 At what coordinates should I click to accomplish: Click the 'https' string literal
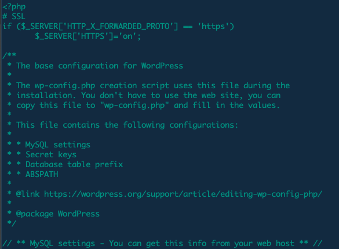(213, 27)
